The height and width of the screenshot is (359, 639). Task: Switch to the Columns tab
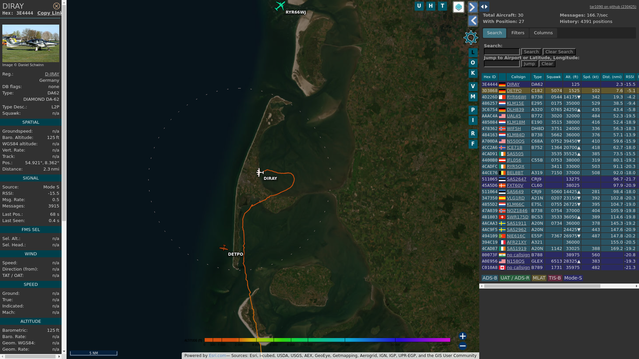pos(543,33)
